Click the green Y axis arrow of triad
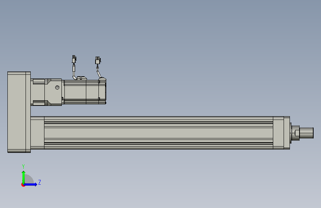 (x=24, y=177)
